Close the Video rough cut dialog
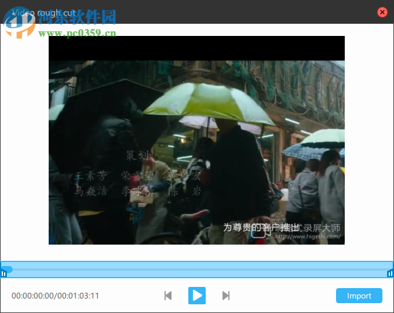 (x=382, y=12)
